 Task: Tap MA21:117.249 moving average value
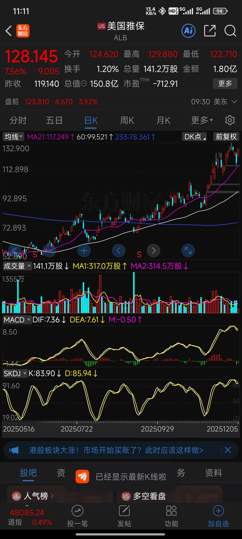pyautogui.click(x=51, y=137)
